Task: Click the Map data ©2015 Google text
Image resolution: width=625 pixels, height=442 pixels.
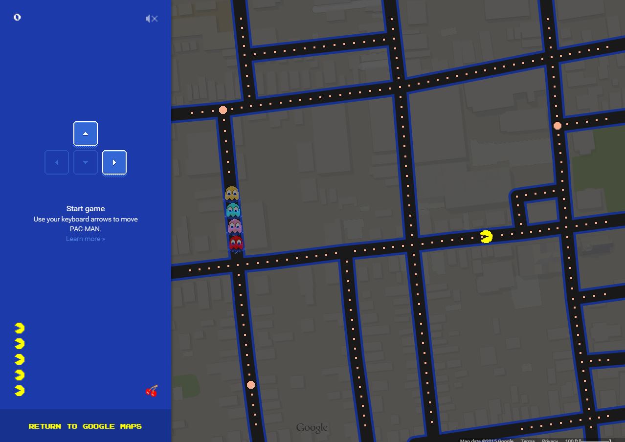Action: (x=487, y=440)
